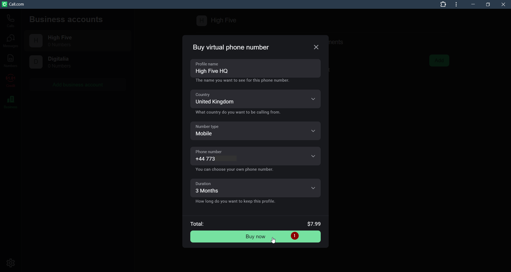Click the extensions puzzle icon
The width and height of the screenshot is (511, 272).
443,5
